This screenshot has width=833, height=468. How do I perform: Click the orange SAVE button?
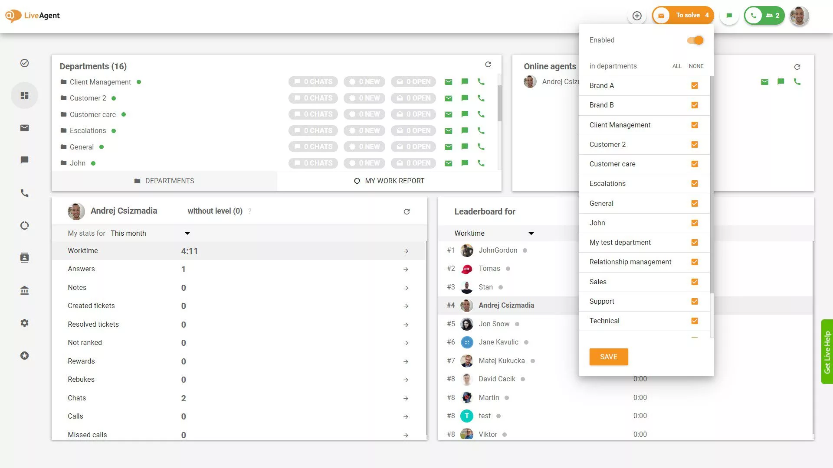[x=608, y=357]
